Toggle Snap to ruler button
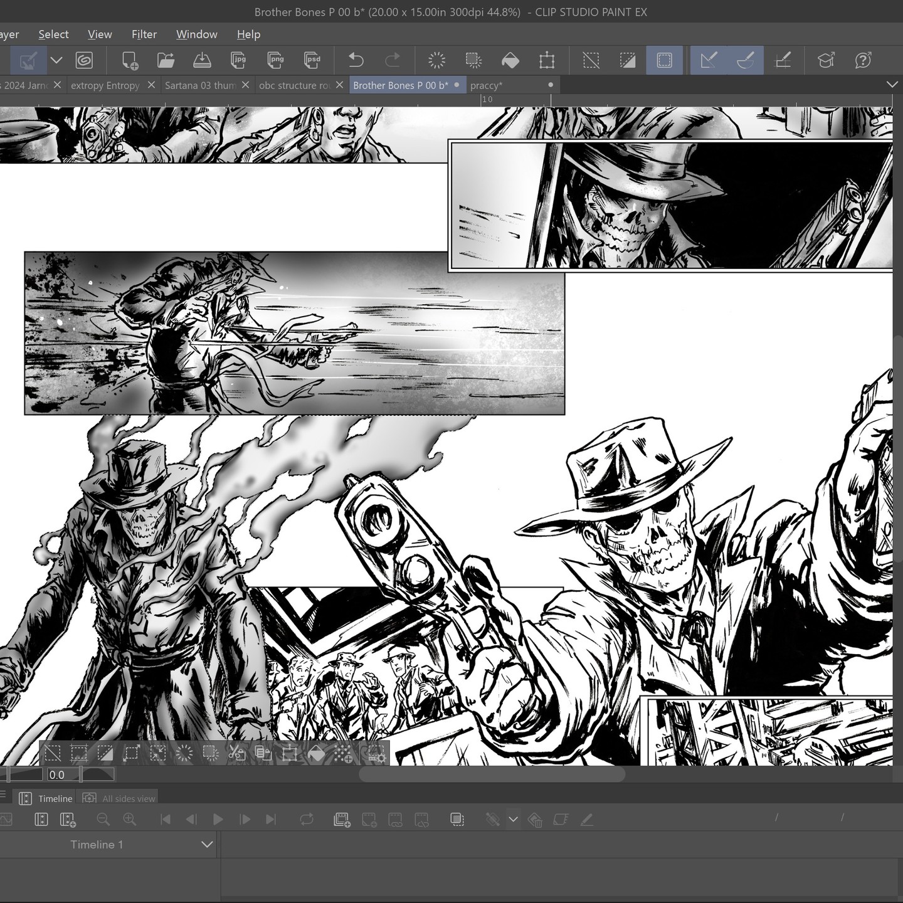 coord(709,60)
